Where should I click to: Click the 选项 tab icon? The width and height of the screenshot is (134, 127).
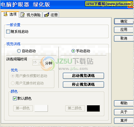pos(6,14)
